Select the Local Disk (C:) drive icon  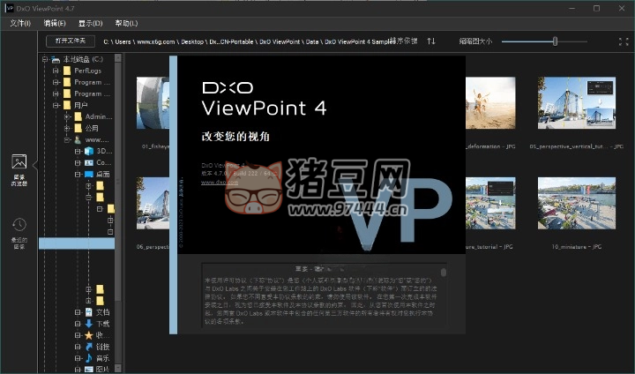(x=56, y=60)
